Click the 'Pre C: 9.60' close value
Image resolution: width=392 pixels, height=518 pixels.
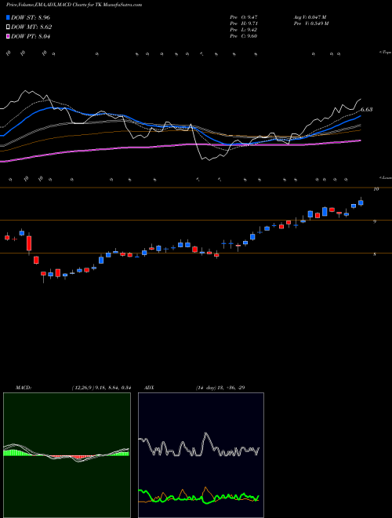(244, 36)
